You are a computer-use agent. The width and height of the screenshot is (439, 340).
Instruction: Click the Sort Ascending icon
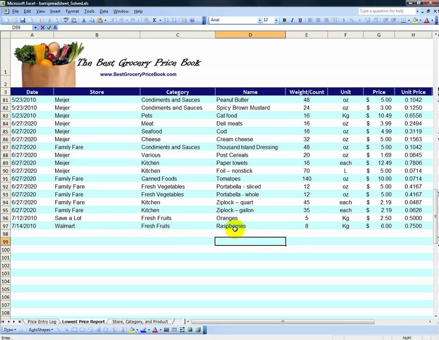[166, 20]
